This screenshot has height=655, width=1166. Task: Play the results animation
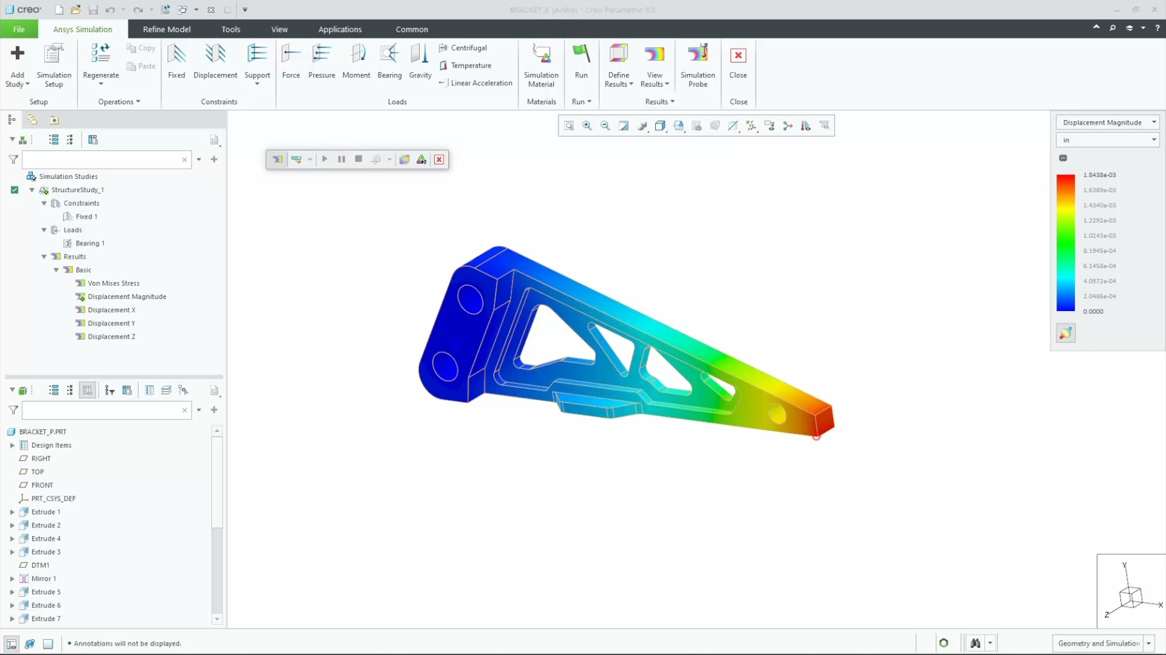click(324, 160)
